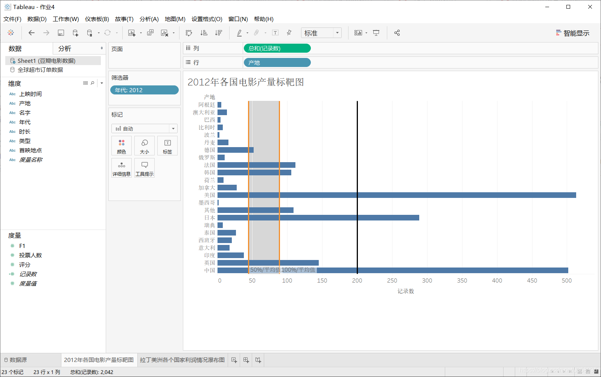This screenshot has height=377, width=601.
Task: Pause auto updates on the data source icon
Action: point(90,33)
